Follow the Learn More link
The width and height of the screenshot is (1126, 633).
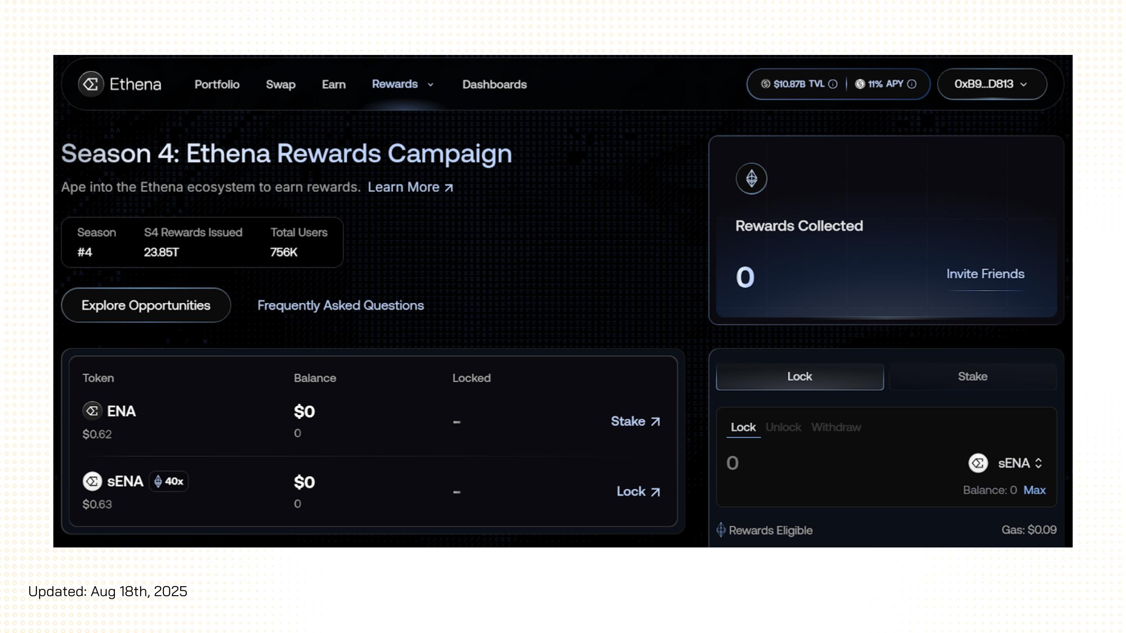coord(404,187)
